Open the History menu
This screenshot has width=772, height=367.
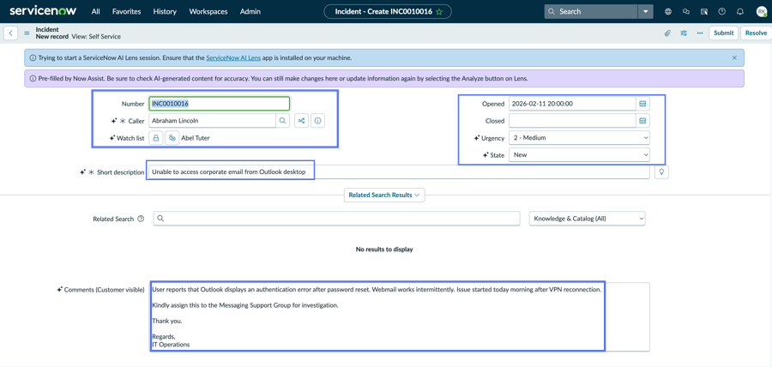(x=165, y=11)
